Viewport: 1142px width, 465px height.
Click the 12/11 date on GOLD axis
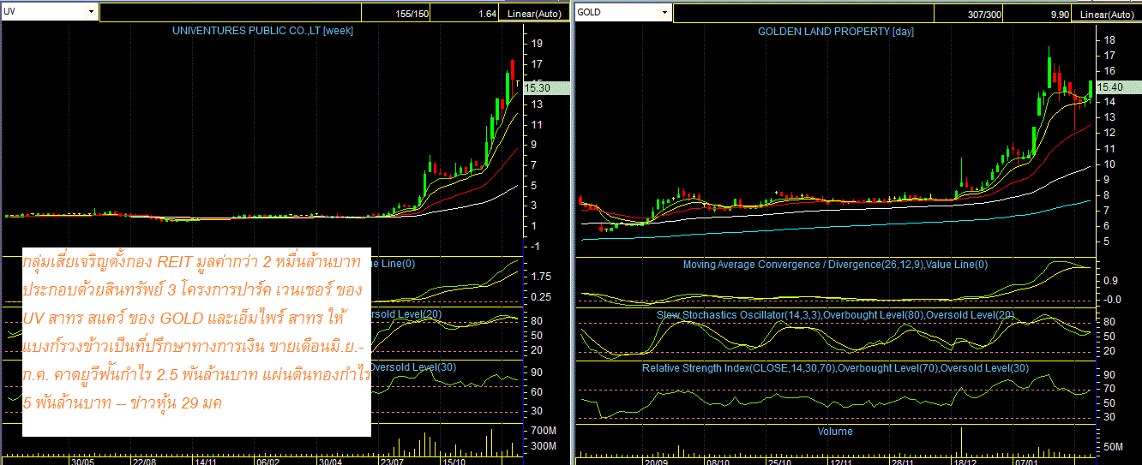(x=839, y=461)
